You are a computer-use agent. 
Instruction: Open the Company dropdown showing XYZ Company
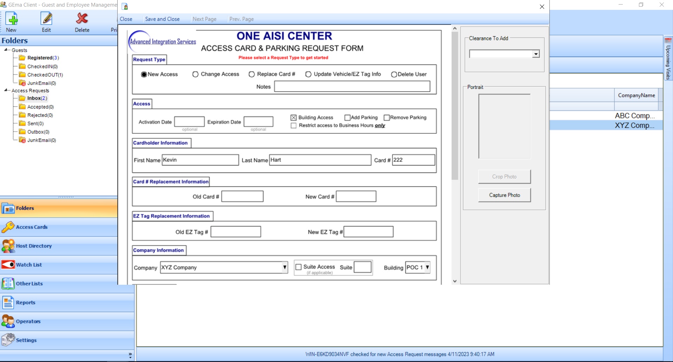coord(285,268)
